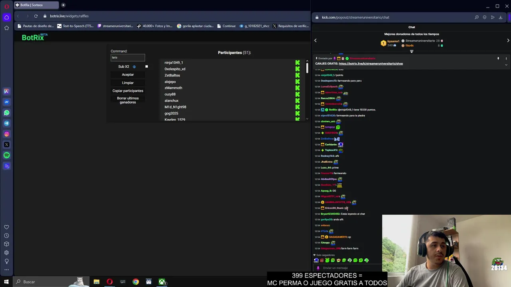The width and height of the screenshot is (511, 287).
Task: Open 'Pautas de diseño de...' bookmark
Action: click(x=36, y=26)
